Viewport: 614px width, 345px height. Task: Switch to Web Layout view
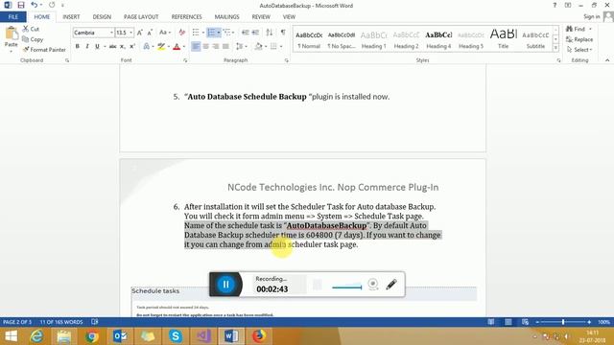click(x=525, y=322)
